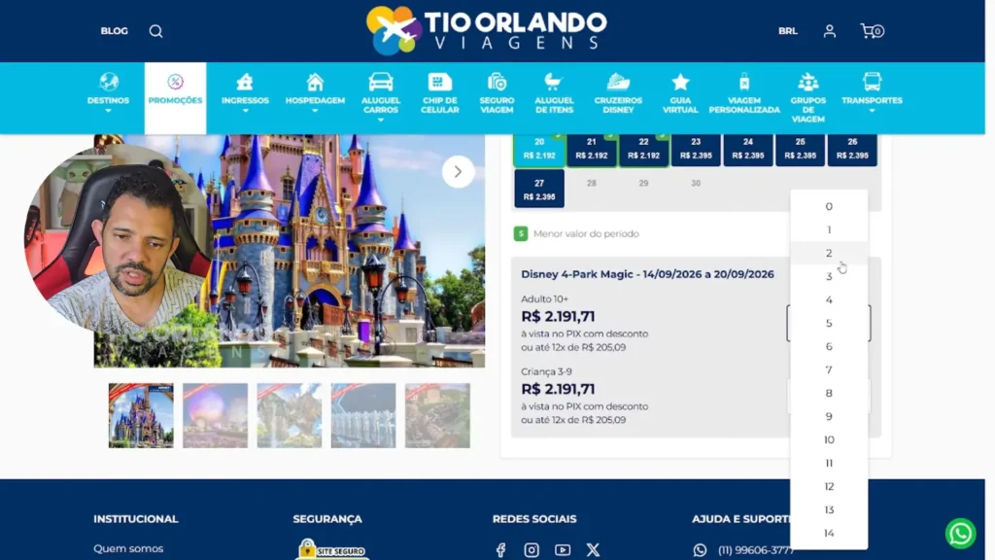Click the Site Seguro padlock badge

(x=332, y=550)
